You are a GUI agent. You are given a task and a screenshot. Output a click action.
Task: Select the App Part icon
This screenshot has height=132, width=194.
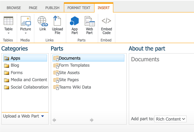click(x=74, y=21)
